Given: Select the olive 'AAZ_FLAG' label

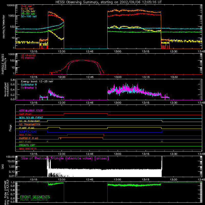Looking at the screenshot, I should 25,142.
